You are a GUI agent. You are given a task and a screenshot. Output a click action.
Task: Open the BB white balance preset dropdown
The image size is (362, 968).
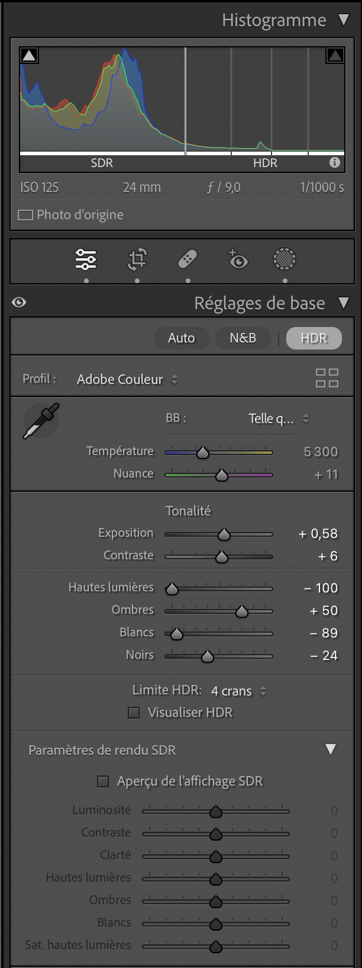tap(279, 419)
